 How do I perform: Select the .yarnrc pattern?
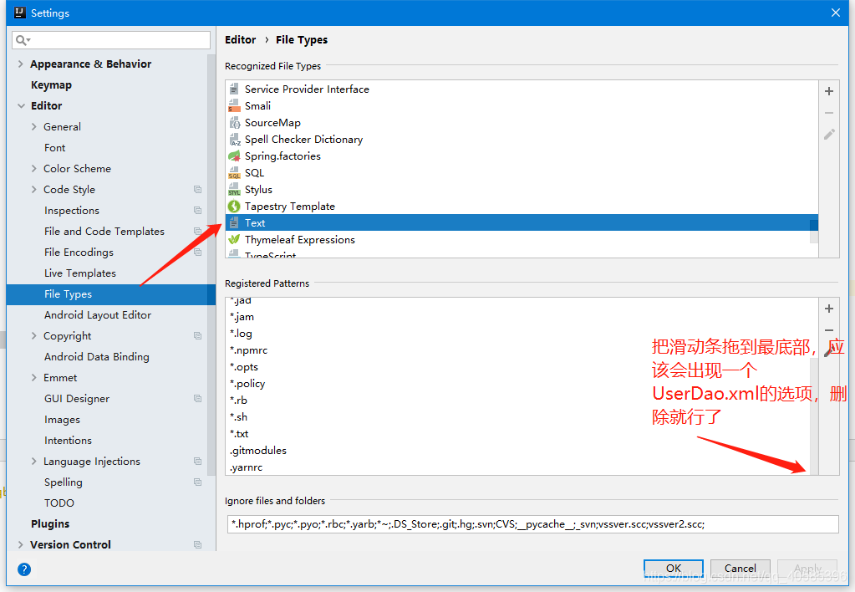(246, 467)
